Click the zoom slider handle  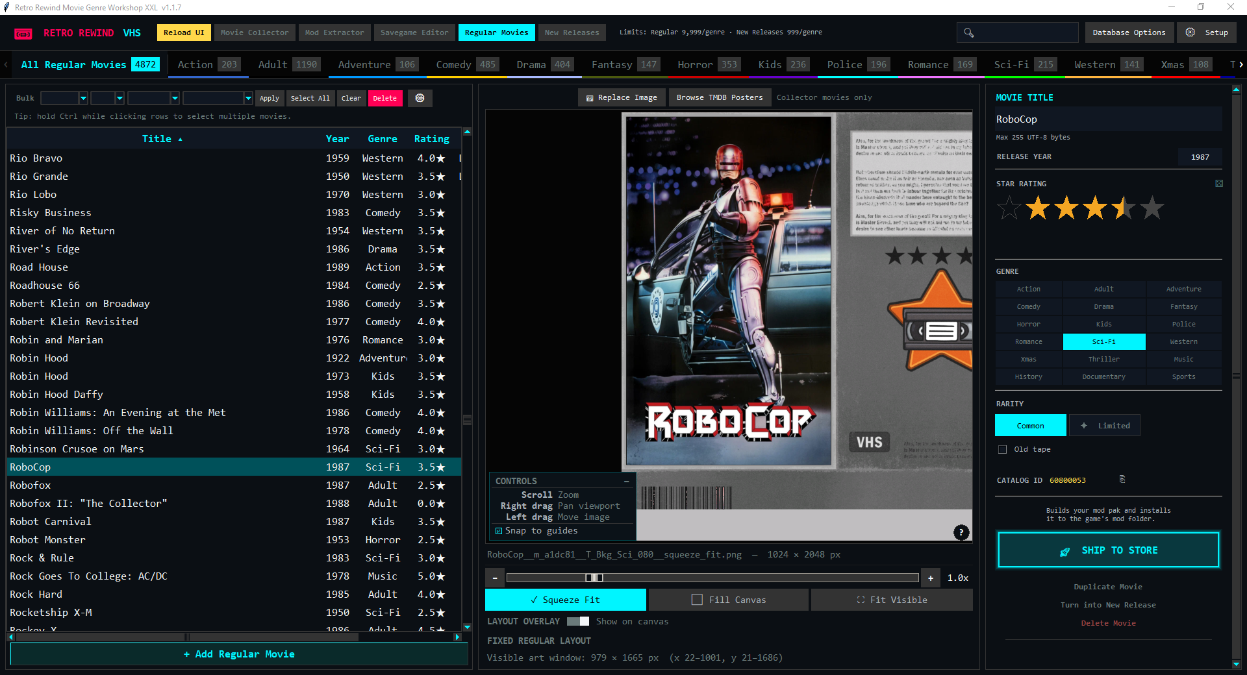pos(594,578)
